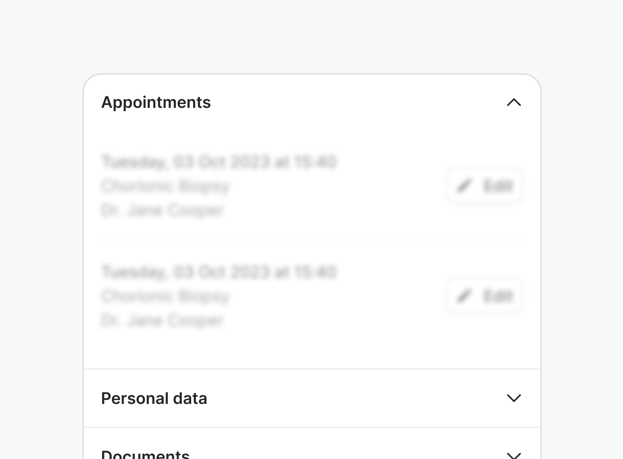This screenshot has height=459, width=623.
Task: Expand the Personal data section chevron
Action: pyautogui.click(x=514, y=398)
